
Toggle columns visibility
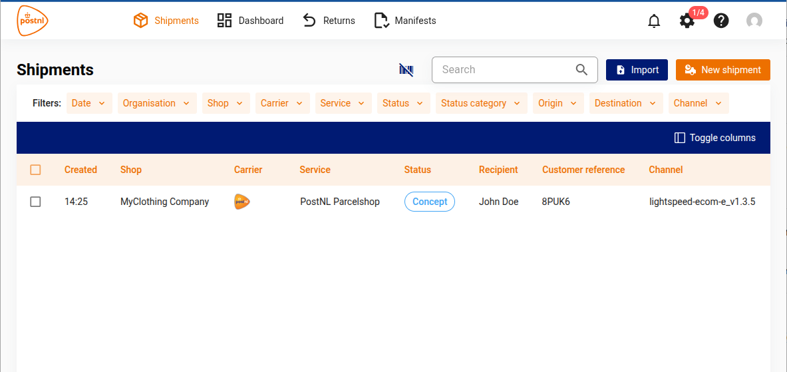(714, 138)
